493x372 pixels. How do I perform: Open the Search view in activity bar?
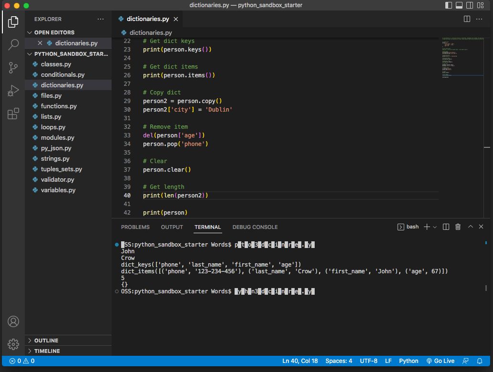(x=13, y=44)
